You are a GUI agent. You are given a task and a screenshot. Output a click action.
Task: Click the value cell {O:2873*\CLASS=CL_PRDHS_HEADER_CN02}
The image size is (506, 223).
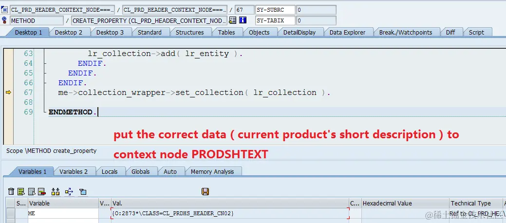(230, 213)
